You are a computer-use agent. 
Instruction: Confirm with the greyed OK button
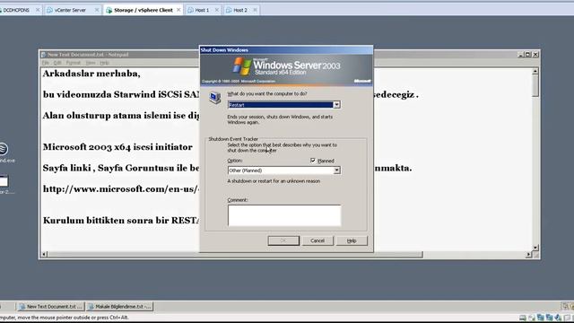coord(283,240)
